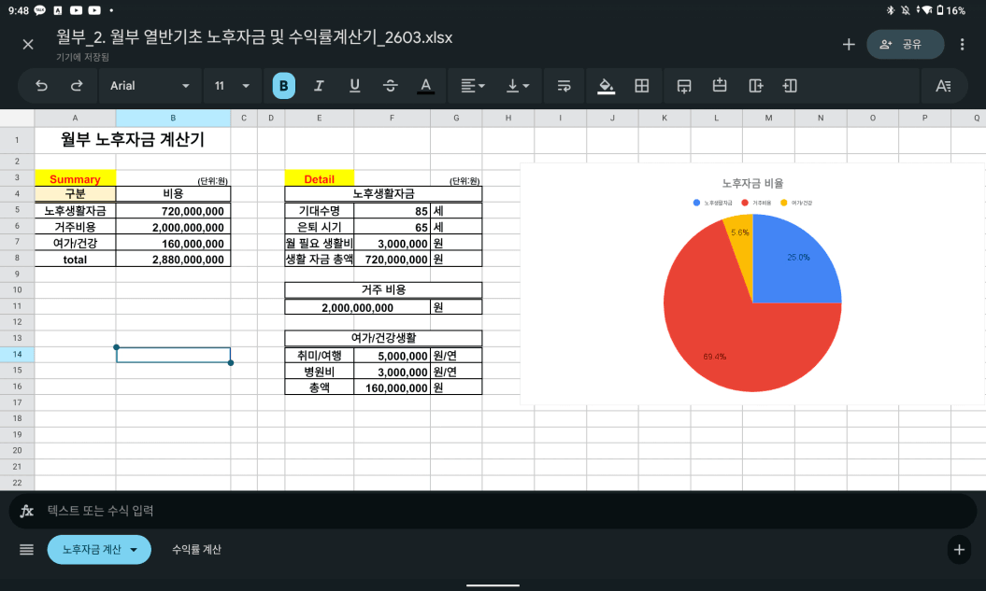Open the text format panel icon
This screenshot has width=986, height=591.
click(x=943, y=86)
